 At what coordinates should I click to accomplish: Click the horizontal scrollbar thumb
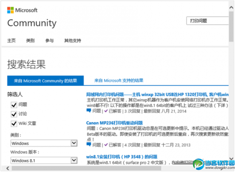[x=87, y=168]
